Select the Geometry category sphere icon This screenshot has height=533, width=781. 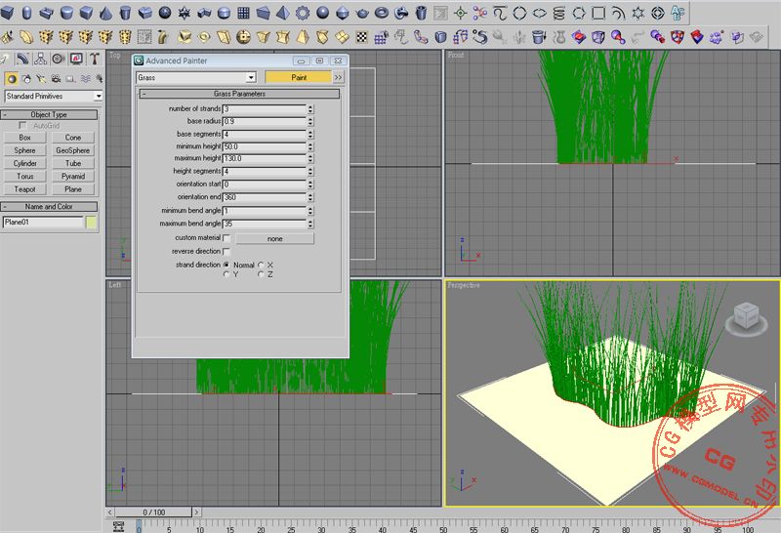coord(12,79)
